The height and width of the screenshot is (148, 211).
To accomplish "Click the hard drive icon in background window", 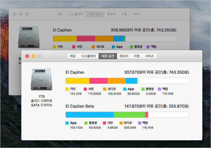I will pos(29,37).
